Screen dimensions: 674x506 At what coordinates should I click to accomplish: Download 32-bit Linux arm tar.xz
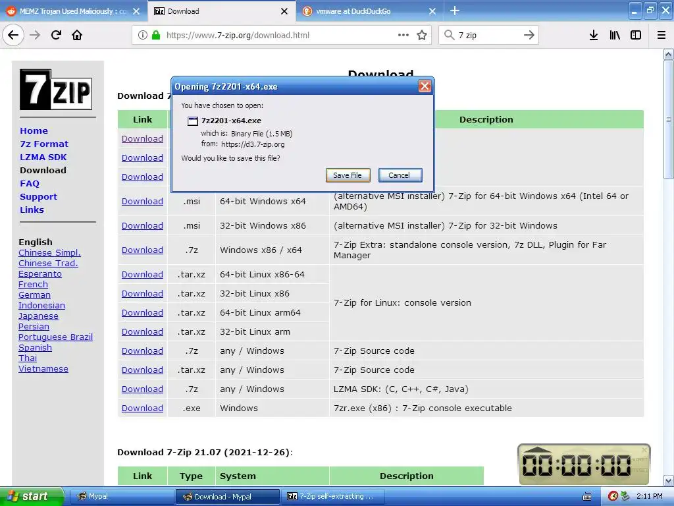point(142,332)
